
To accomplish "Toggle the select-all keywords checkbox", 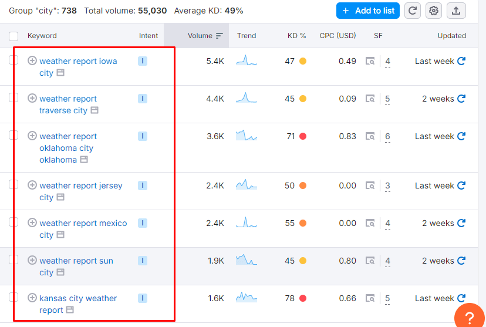I will [x=14, y=36].
